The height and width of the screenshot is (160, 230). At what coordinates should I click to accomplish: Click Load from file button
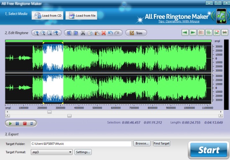click(81, 15)
